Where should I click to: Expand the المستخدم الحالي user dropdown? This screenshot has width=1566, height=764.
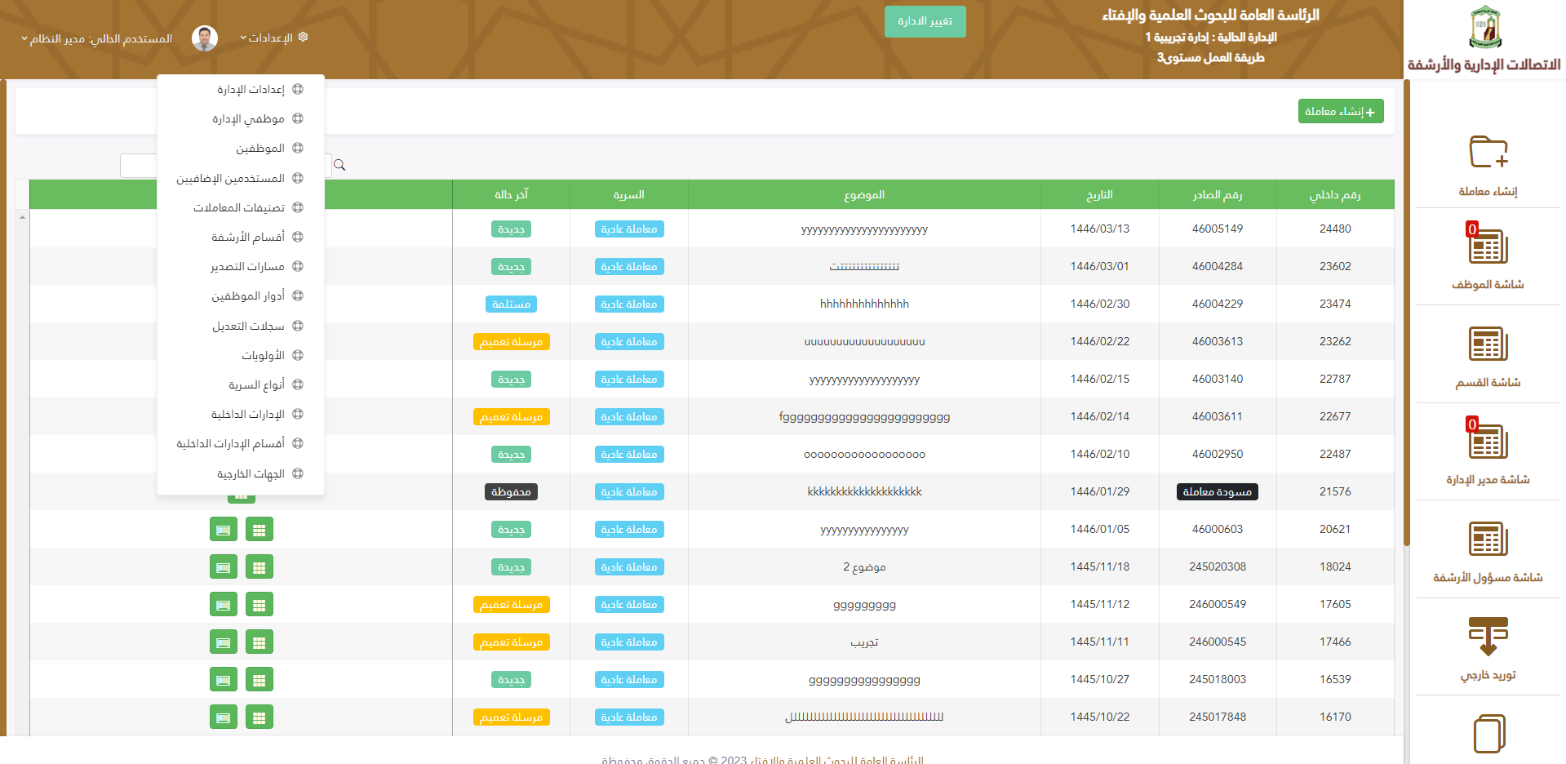[96, 38]
